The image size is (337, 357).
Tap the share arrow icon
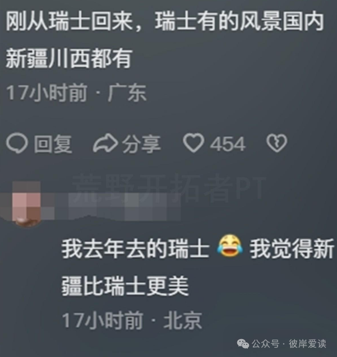(105, 143)
